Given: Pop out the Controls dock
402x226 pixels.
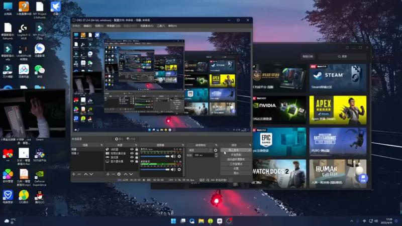Looking at the screenshot, I should click(x=250, y=145).
